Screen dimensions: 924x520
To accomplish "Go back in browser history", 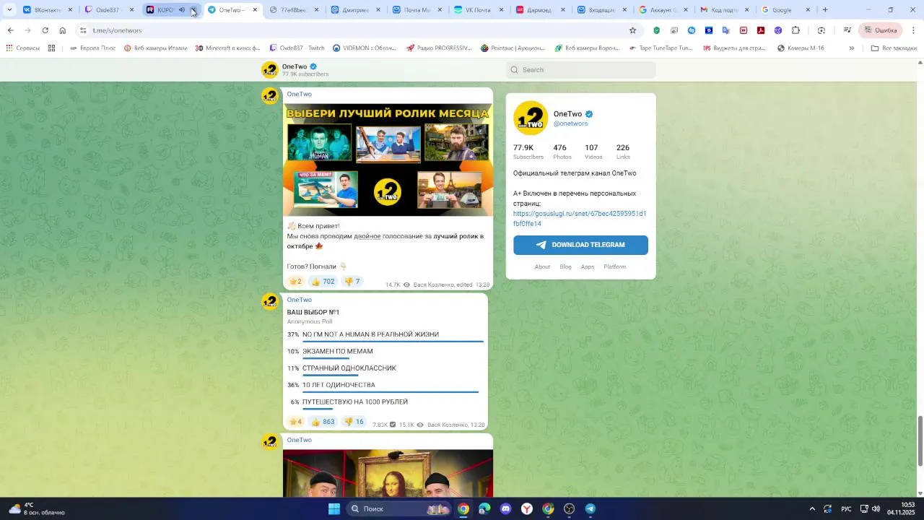I will point(10,30).
